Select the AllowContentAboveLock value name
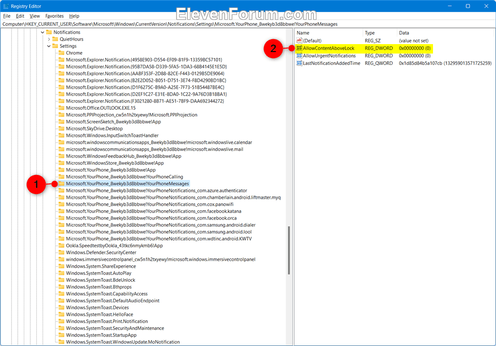This screenshot has height=346, width=496. pos(329,48)
